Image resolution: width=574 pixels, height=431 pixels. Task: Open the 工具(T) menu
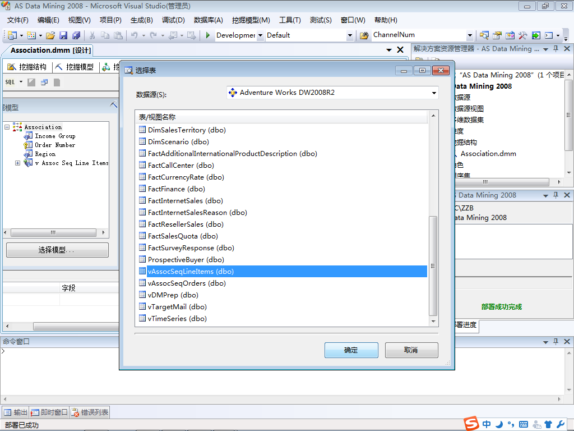coord(290,20)
